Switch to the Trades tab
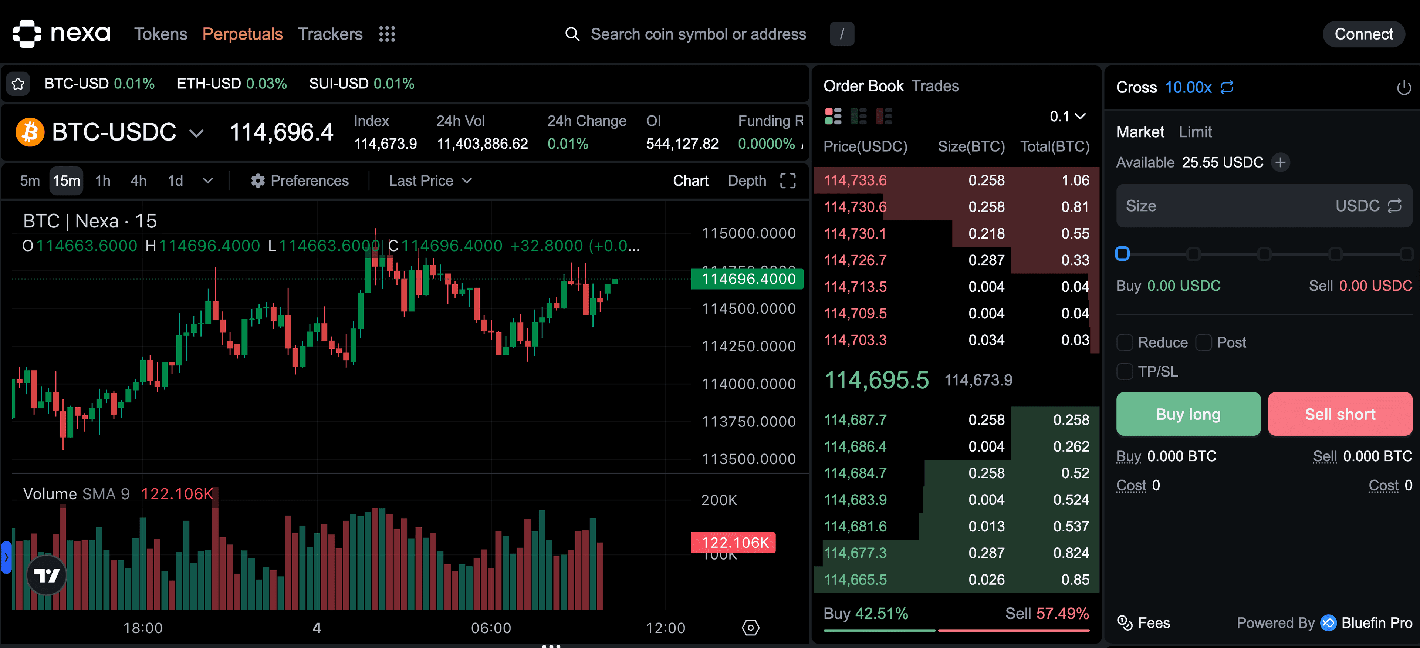Viewport: 1420px width, 648px height. click(x=935, y=86)
